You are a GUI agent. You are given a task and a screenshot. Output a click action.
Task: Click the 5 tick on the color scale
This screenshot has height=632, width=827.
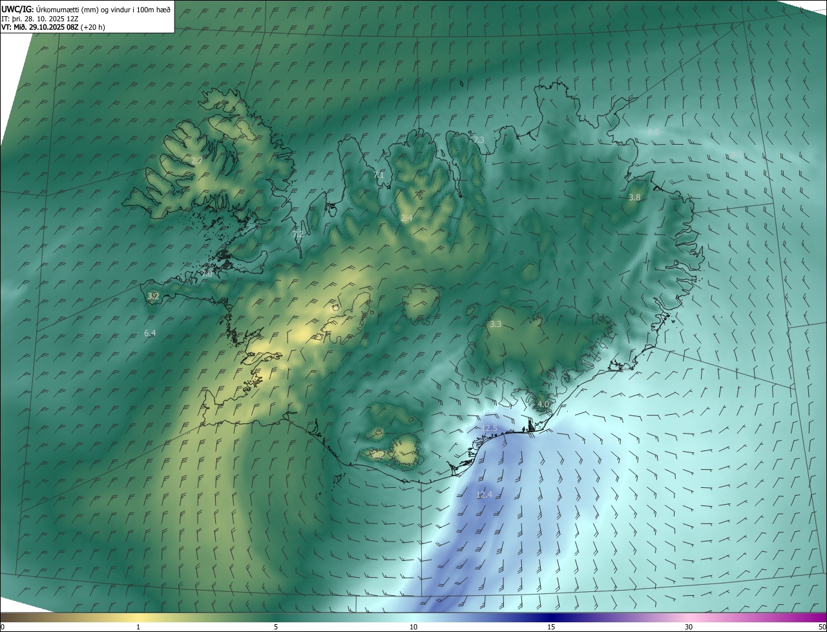[x=276, y=627]
